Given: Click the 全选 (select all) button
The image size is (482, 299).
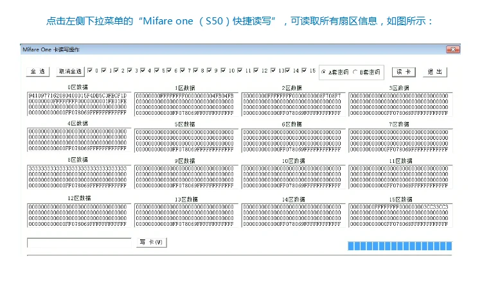Looking at the screenshot, I should click(38, 71).
